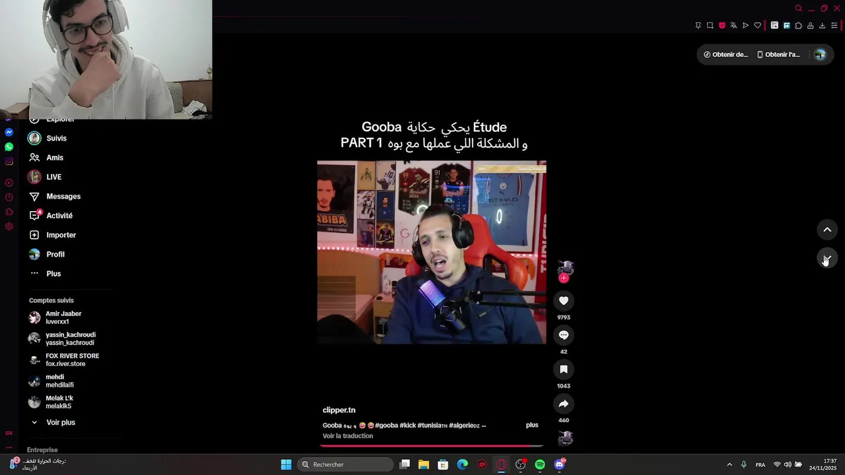845x475 pixels.
Task: Click the Obtenir l'a... app button
Action: 779,55
